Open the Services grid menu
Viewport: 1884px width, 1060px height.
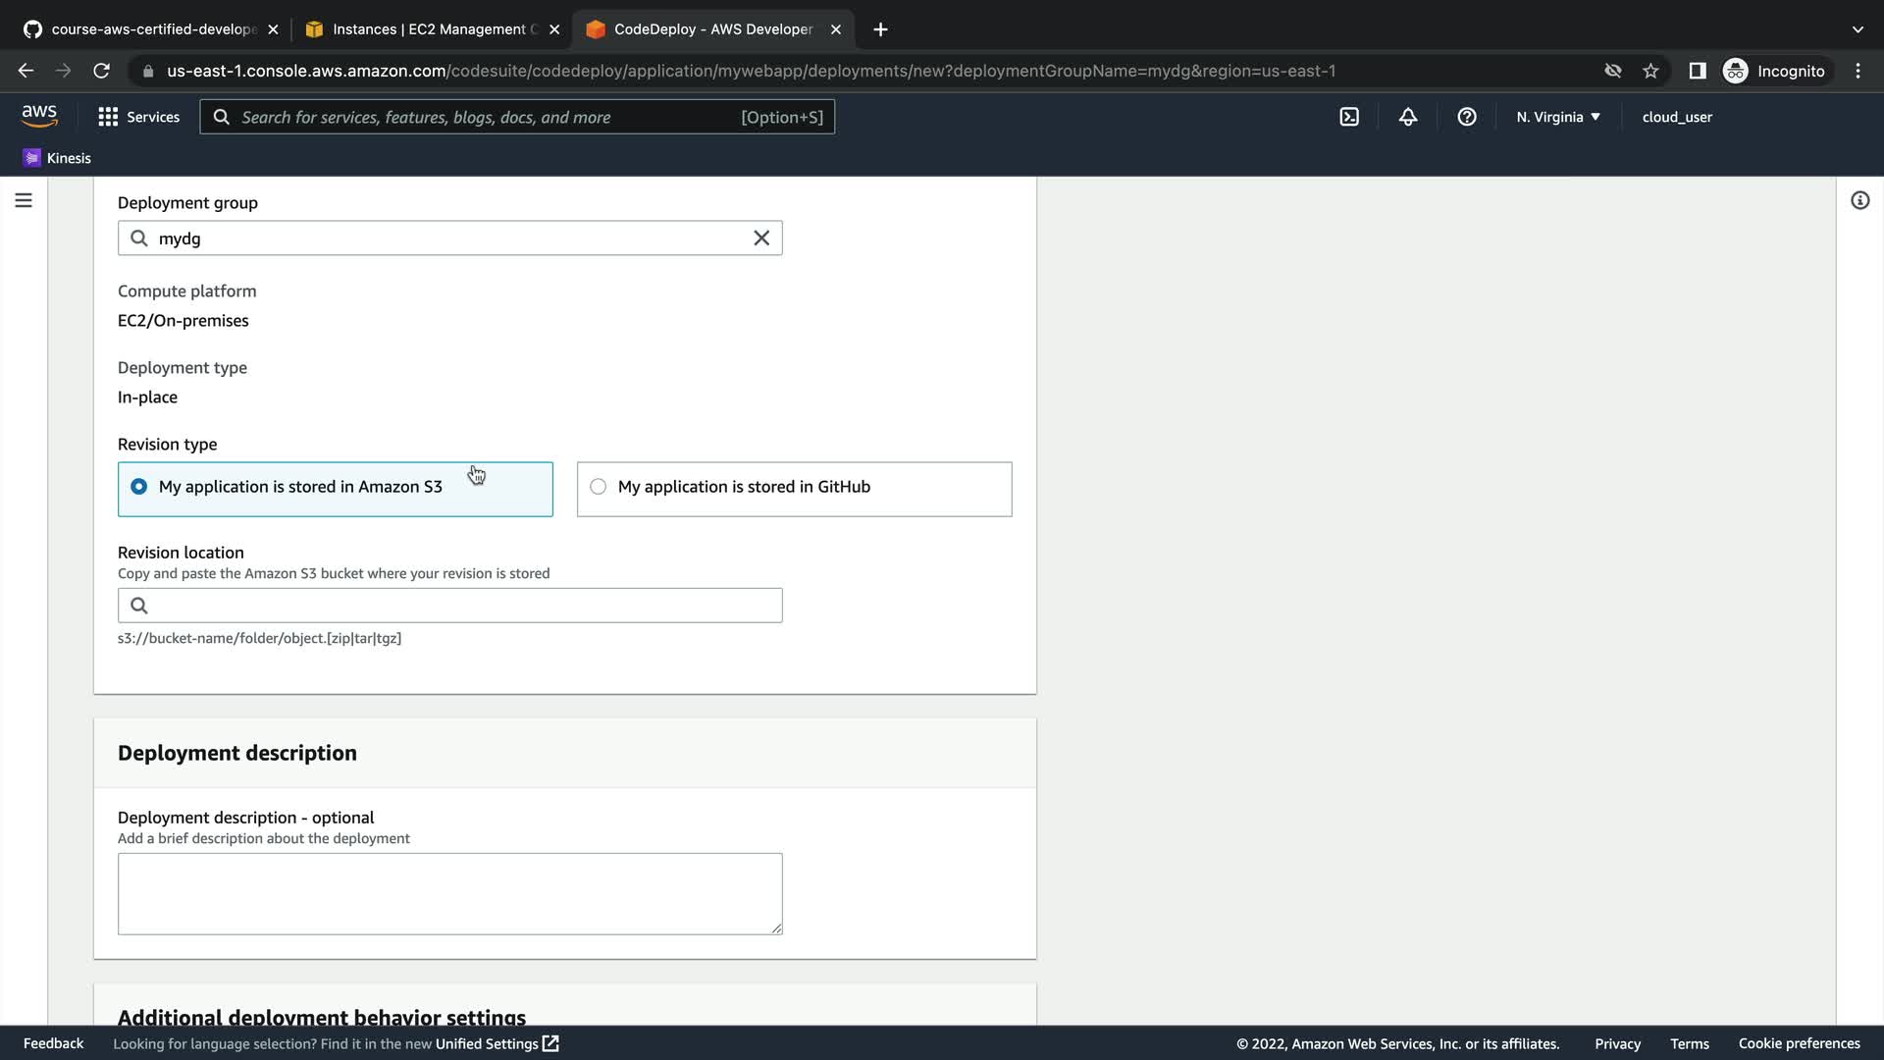tap(138, 117)
